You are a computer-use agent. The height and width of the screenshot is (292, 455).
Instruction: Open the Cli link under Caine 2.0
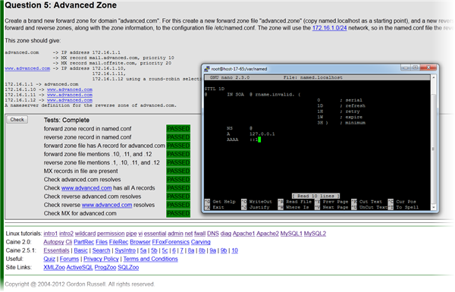point(69,242)
